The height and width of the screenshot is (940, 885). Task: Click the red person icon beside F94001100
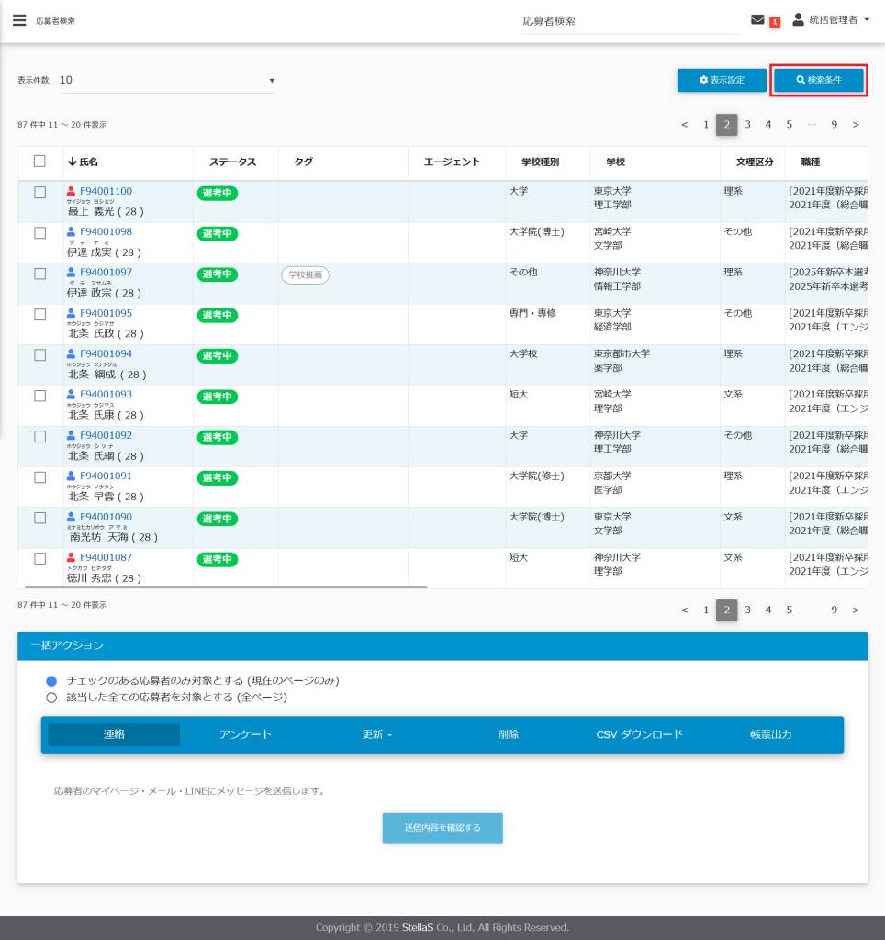pyautogui.click(x=71, y=192)
